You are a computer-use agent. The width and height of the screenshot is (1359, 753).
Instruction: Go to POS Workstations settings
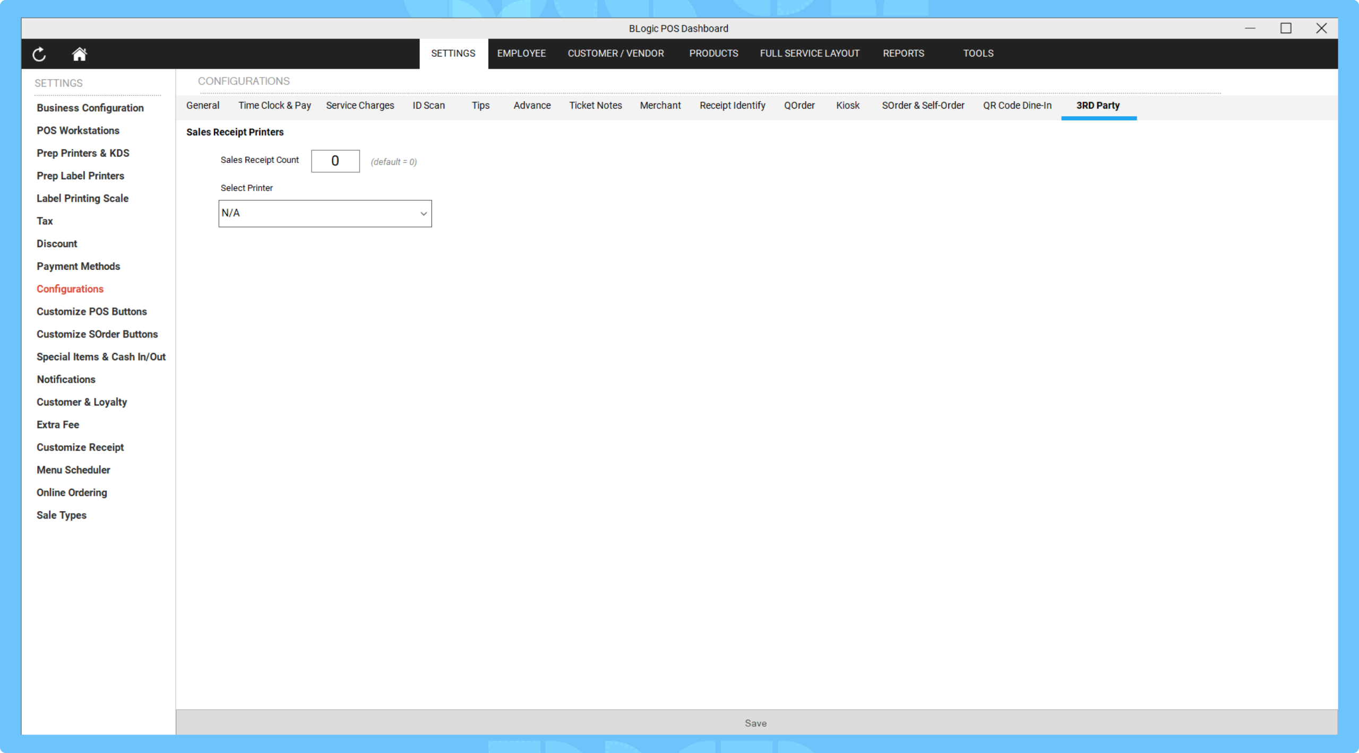[78, 130]
